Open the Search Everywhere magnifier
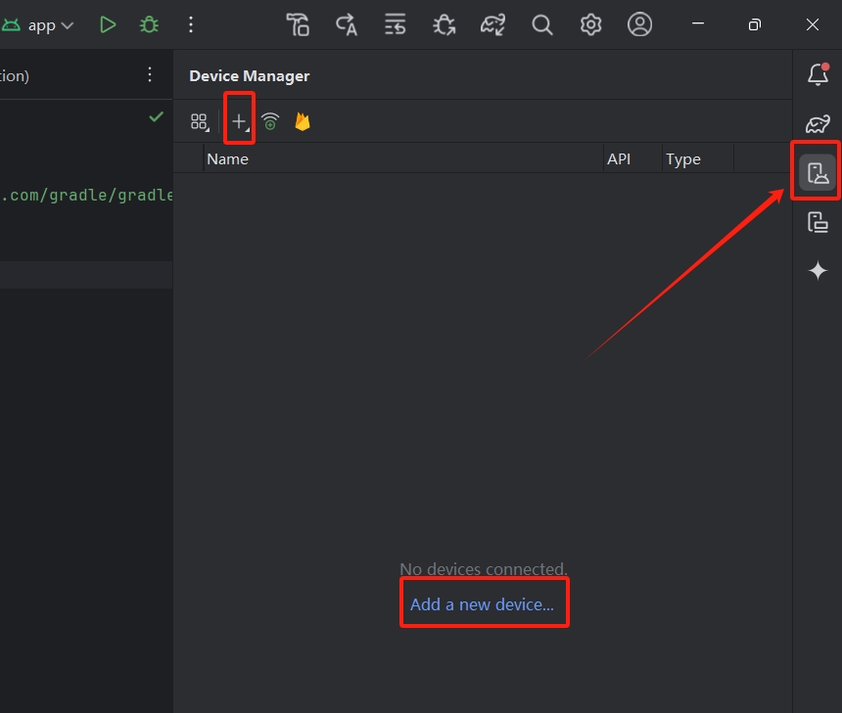842x713 pixels. tap(541, 24)
